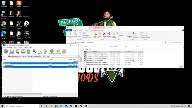Click the taskbar Type here to search box
Viewport: 192px width, 108px height.
click(x=22, y=106)
